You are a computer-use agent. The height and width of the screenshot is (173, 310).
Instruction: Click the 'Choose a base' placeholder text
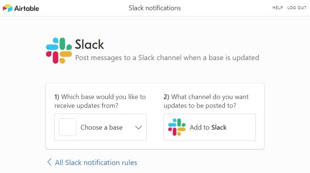point(101,127)
